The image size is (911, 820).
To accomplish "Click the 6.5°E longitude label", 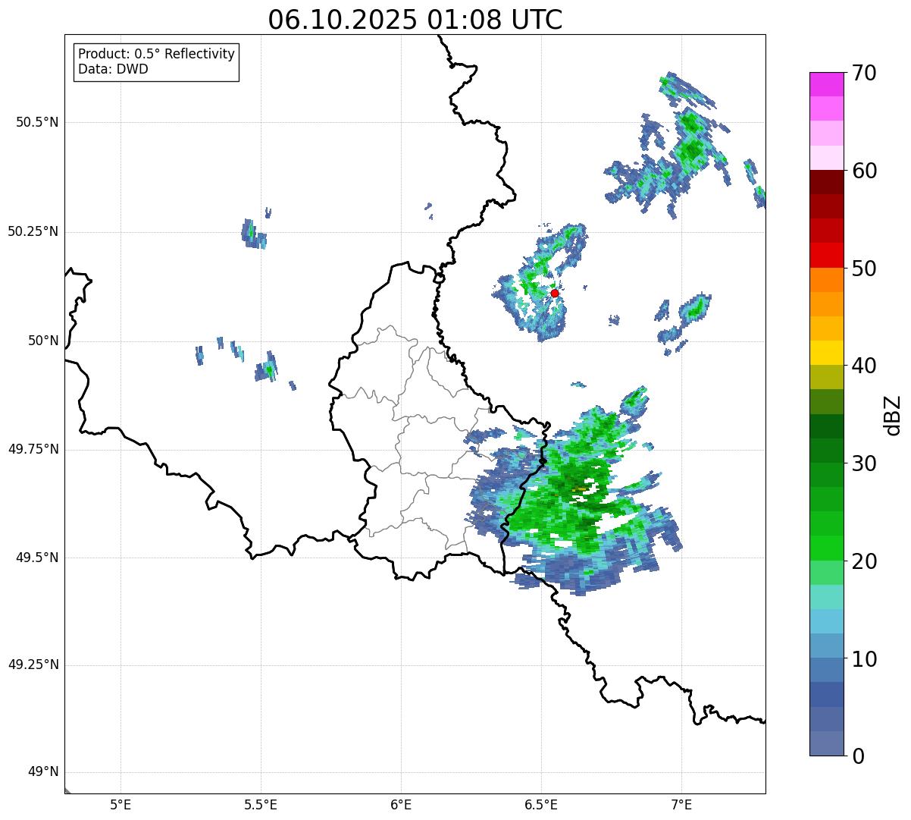I will tap(541, 805).
